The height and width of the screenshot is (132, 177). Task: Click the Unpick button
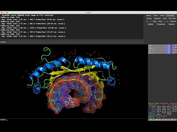[149, 18]
